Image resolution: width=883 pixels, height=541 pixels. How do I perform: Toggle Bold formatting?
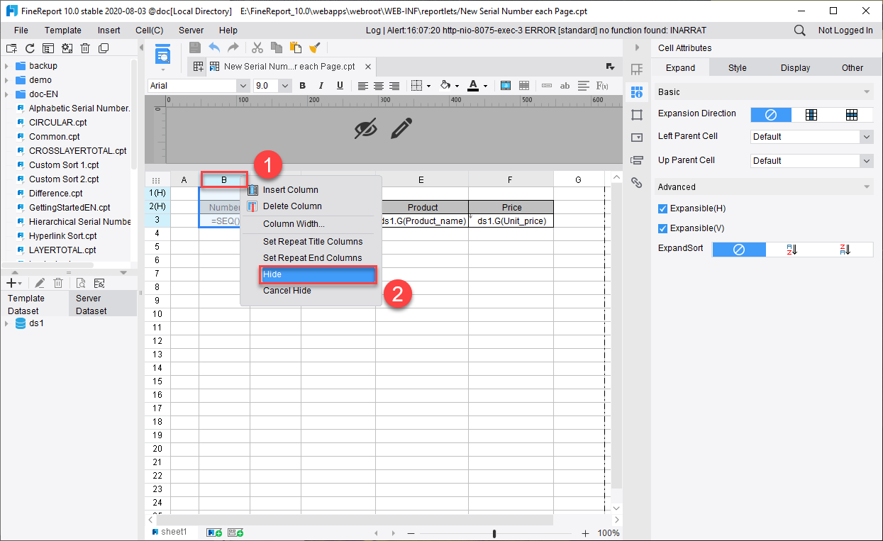tap(303, 86)
